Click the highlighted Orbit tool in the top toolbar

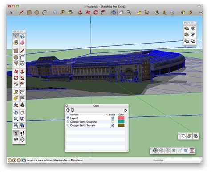pyautogui.click(x=114, y=12)
